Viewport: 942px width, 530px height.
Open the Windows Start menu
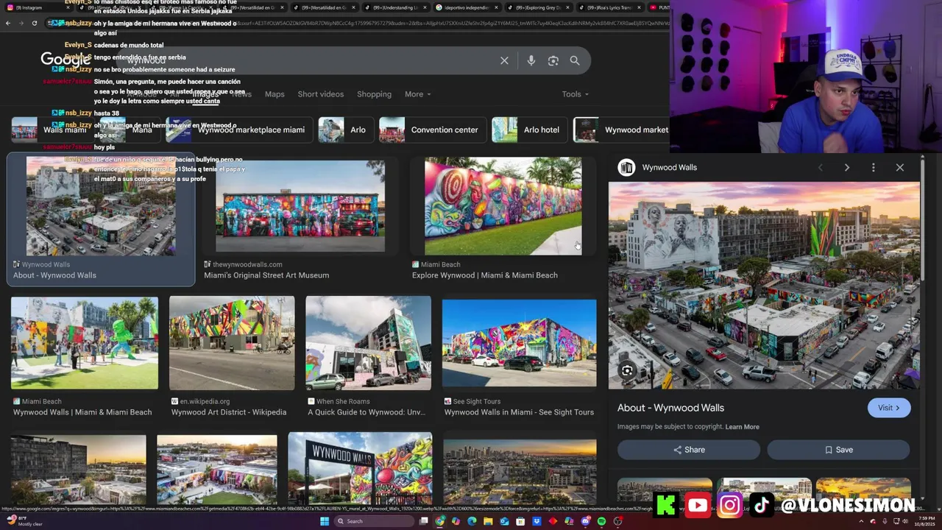point(323,521)
